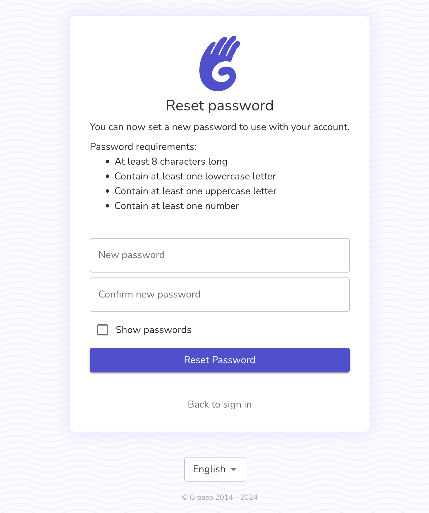
Task: Click the chevron beside English
Action: pyautogui.click(x=234, y=469)
